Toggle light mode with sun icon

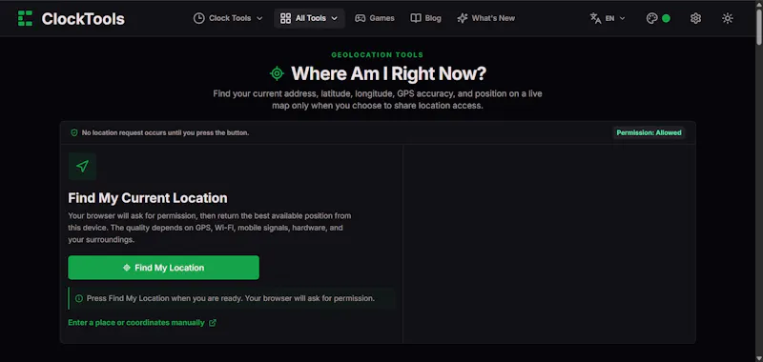(x=728, y=18)
